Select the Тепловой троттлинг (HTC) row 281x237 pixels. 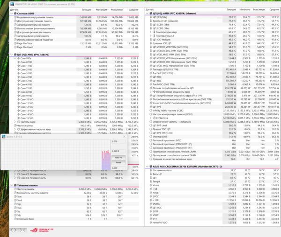coord(213,140)
